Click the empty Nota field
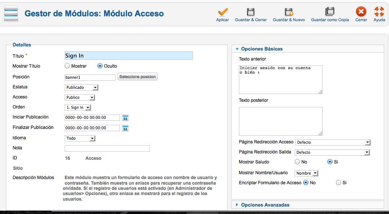Screen dimensions: 389x214 [x=107, y=148]
